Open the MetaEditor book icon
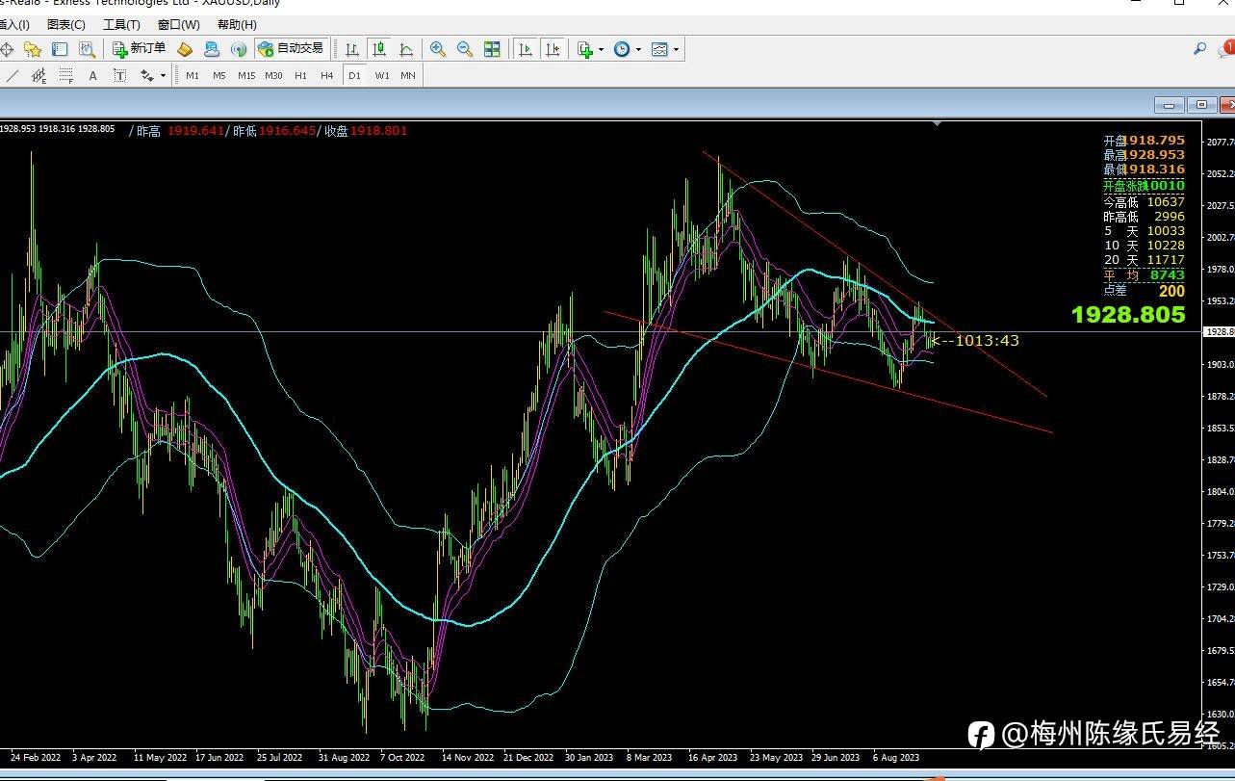This screenshot has width=1235, height=781. (185, 49)
